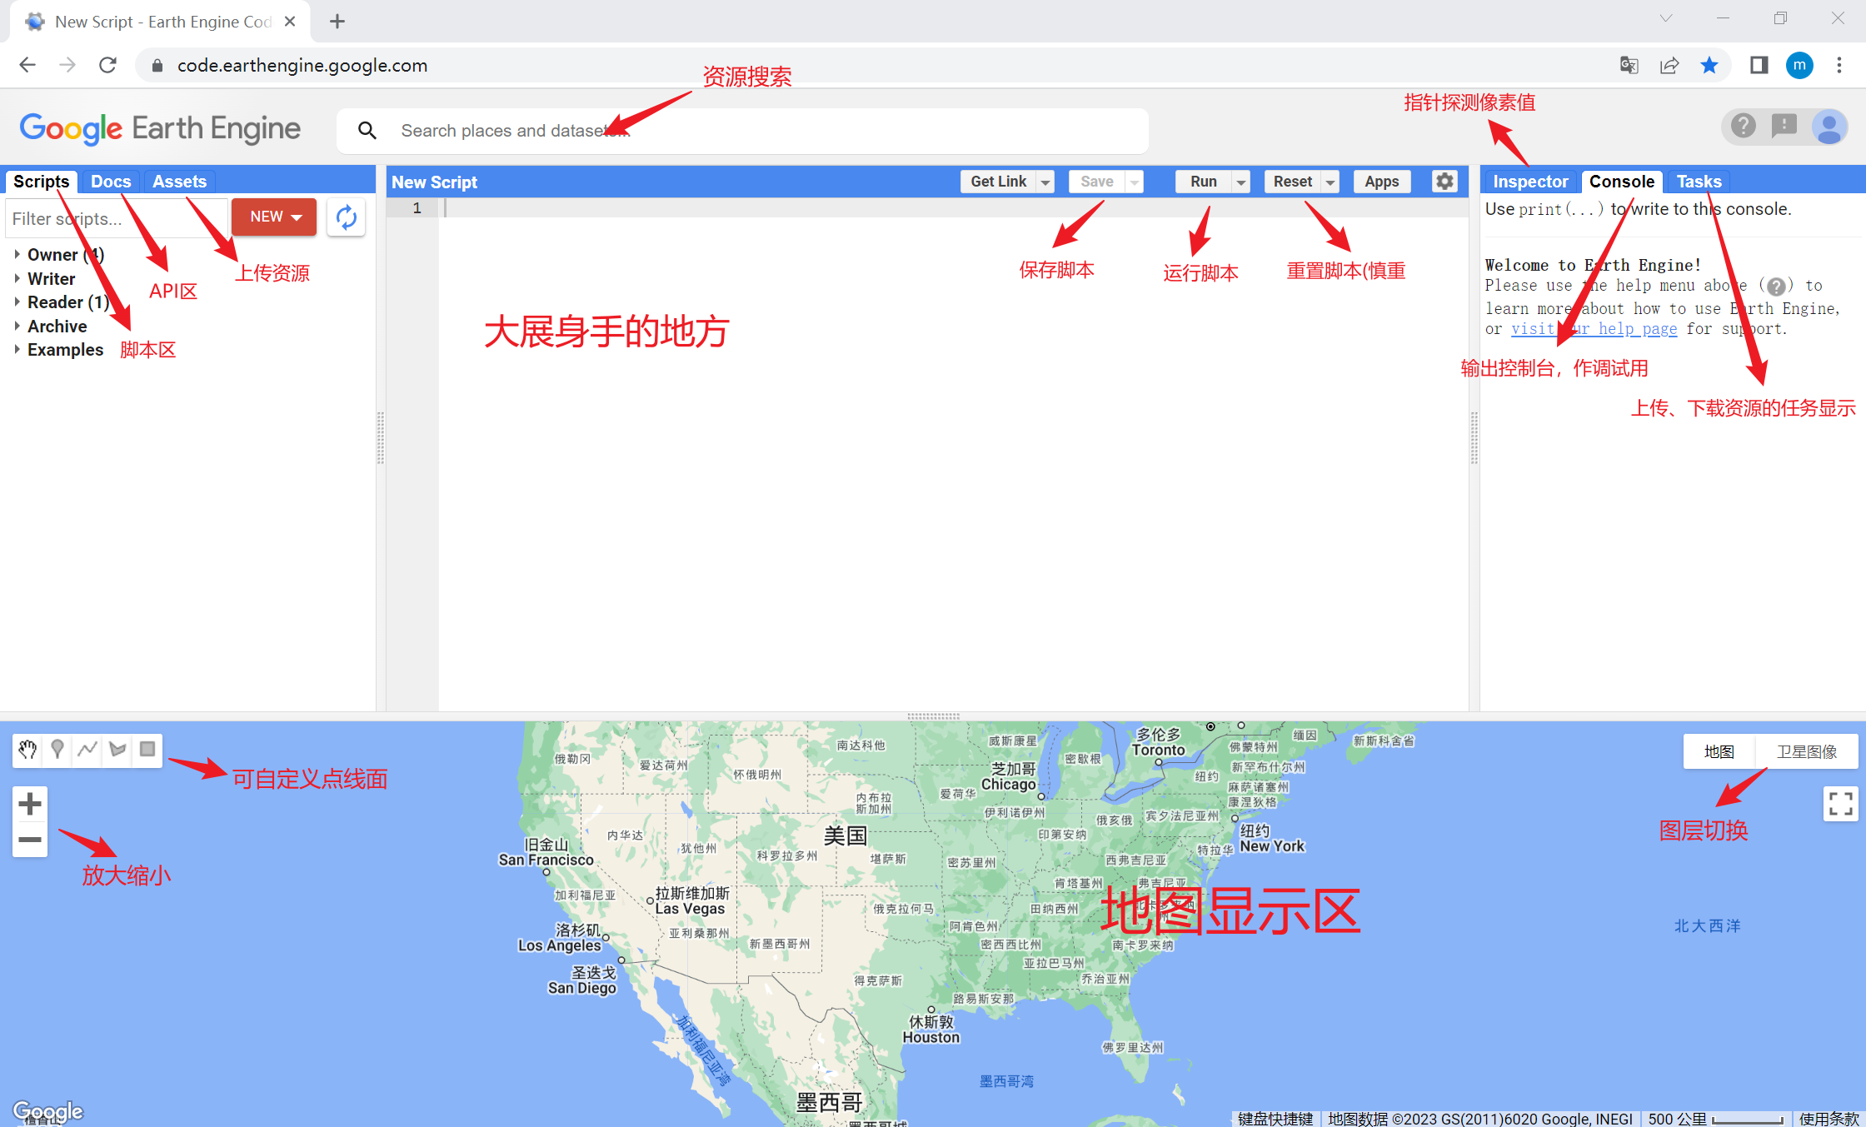Select the point marker drawing tool
1866x1127 pixels.
click(x=57, y=750)
